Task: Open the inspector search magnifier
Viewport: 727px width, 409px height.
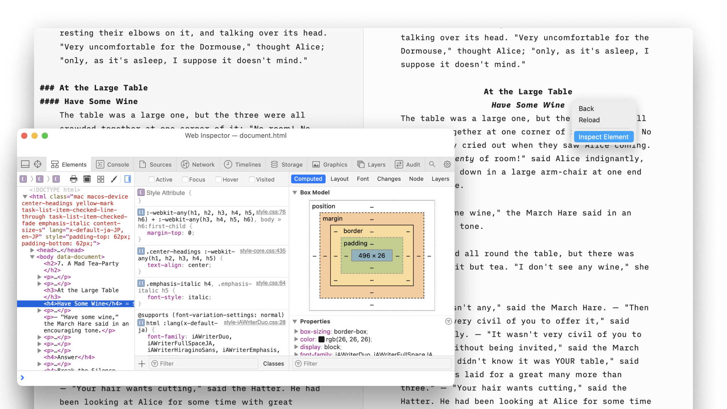Action: [432, 164]
